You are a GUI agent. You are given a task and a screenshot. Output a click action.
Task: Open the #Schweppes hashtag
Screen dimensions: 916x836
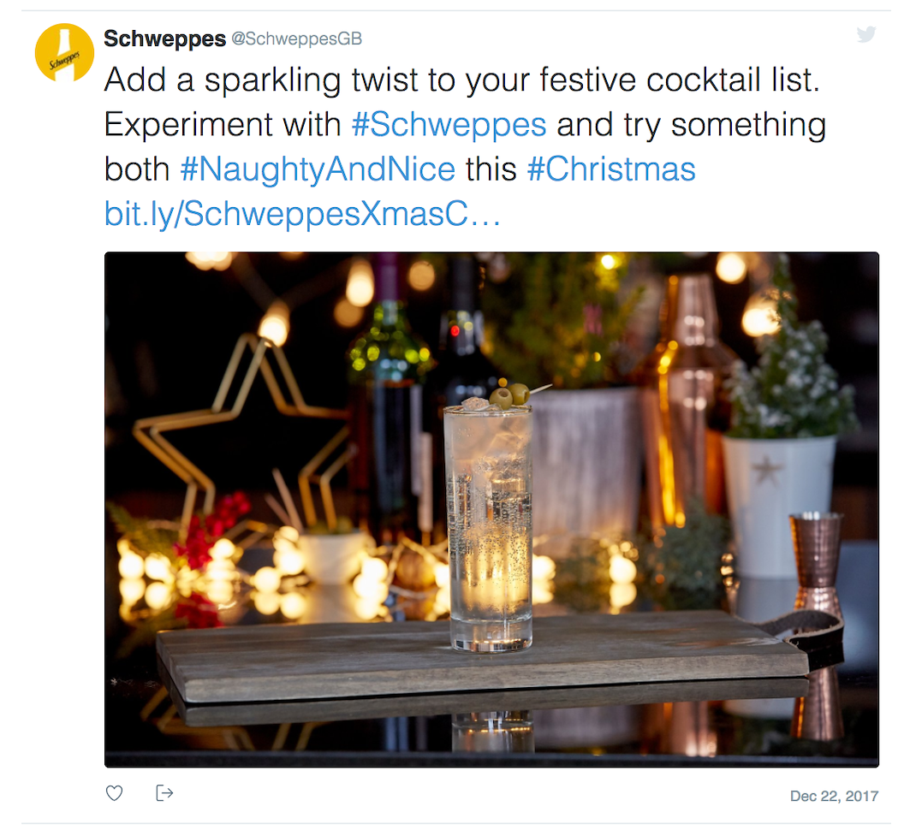tap(449, 125)
